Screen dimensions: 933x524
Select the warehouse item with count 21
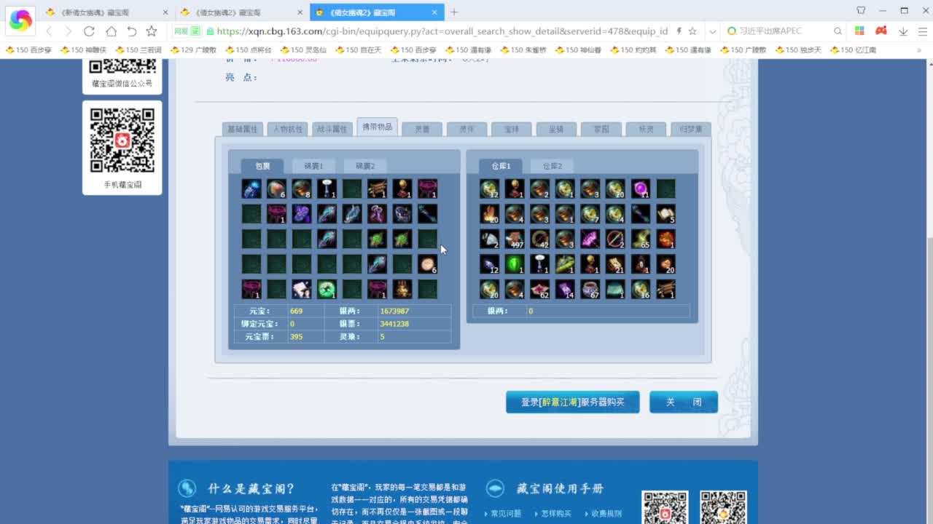tap(615, 264)
